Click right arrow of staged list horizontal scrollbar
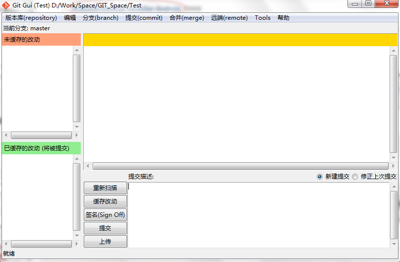 pos(76,244)
